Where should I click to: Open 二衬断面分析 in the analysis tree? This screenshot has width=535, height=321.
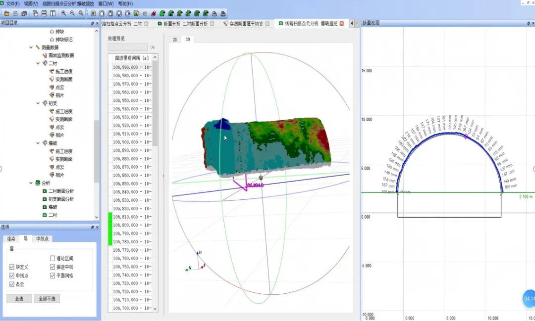click(x=61, y=191)
